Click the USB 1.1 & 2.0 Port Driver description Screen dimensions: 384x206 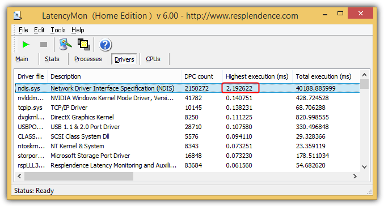85,127
